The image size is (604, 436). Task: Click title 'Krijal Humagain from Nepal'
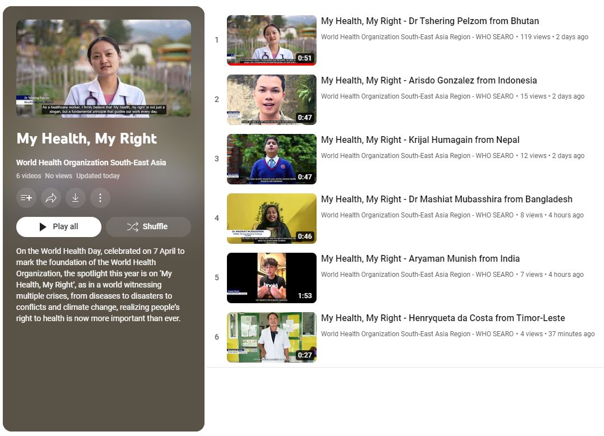420,140
